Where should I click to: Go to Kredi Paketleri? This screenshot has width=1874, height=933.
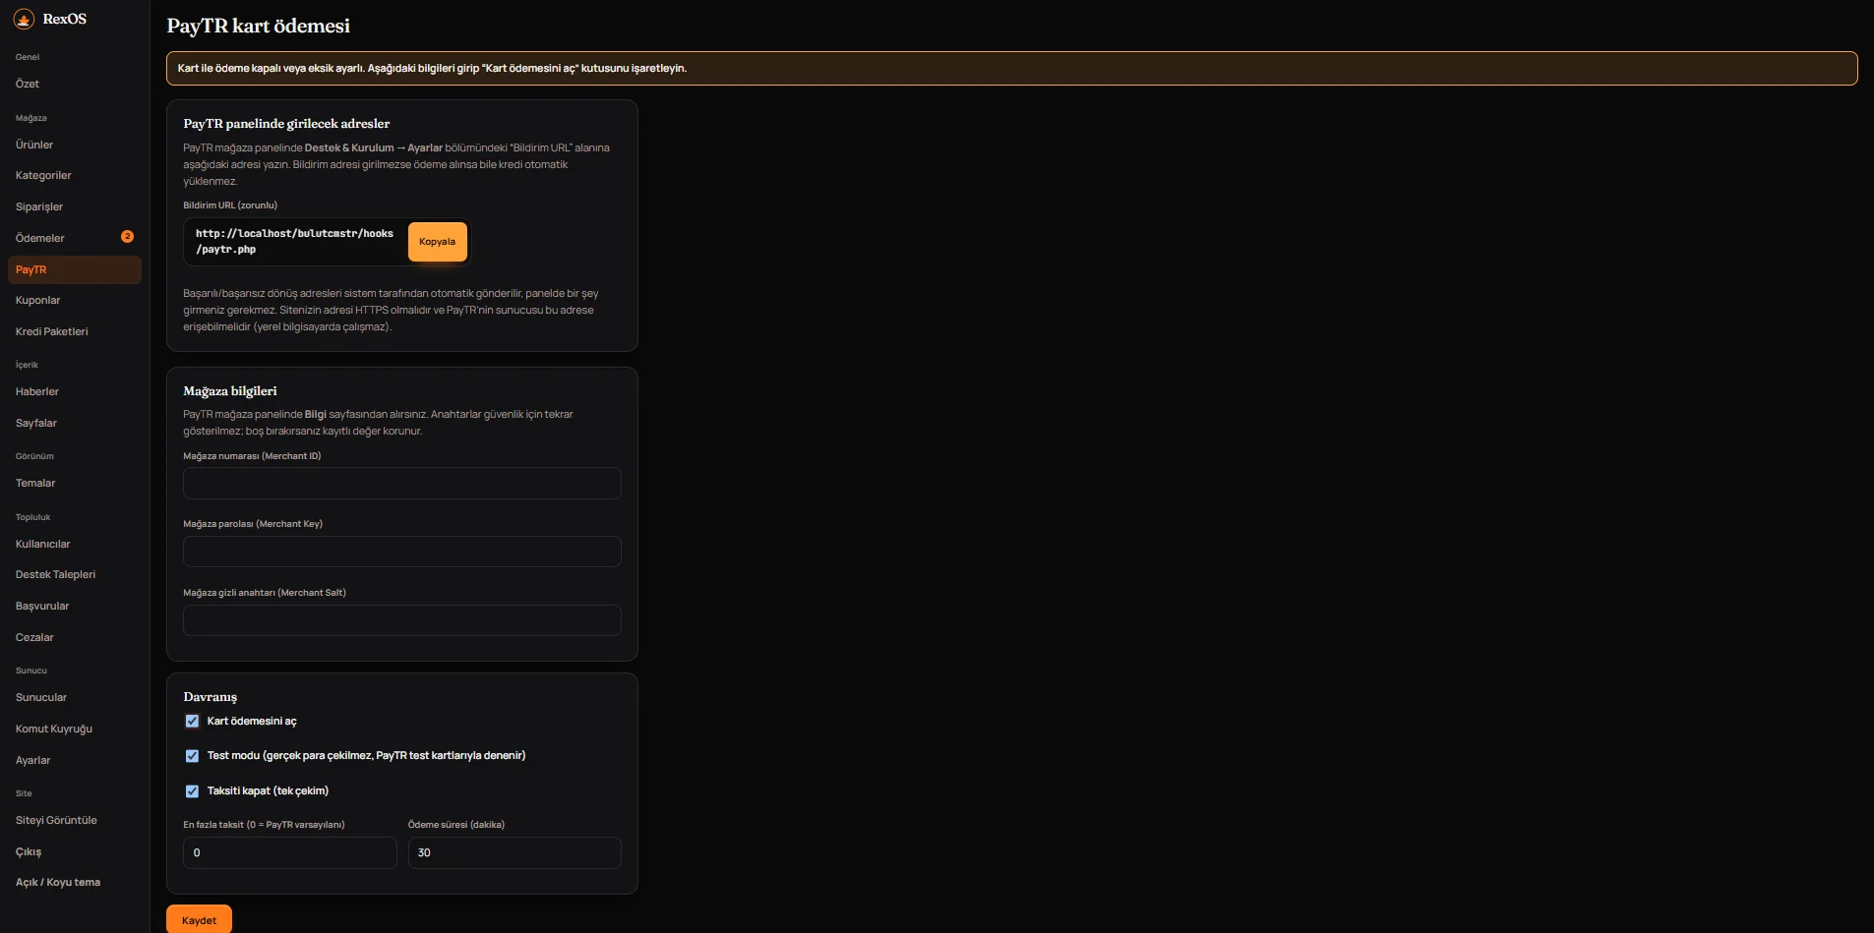click(x=75, y=331)
